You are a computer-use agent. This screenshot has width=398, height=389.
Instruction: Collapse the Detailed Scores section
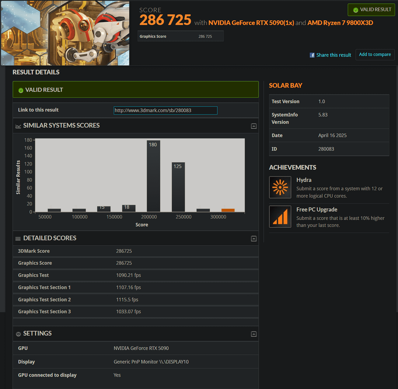[x=254, y=239]
